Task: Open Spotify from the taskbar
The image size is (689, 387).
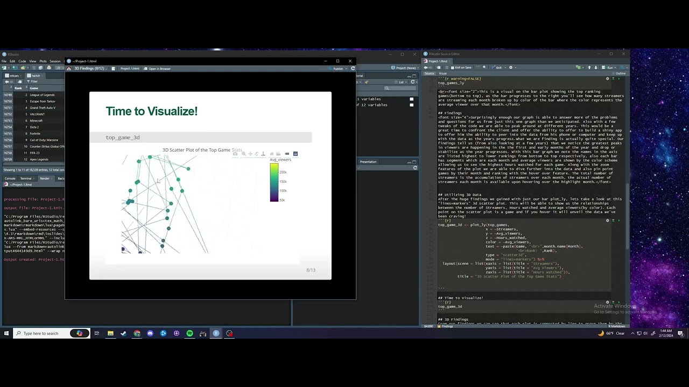Action: (x=189, y=333)
